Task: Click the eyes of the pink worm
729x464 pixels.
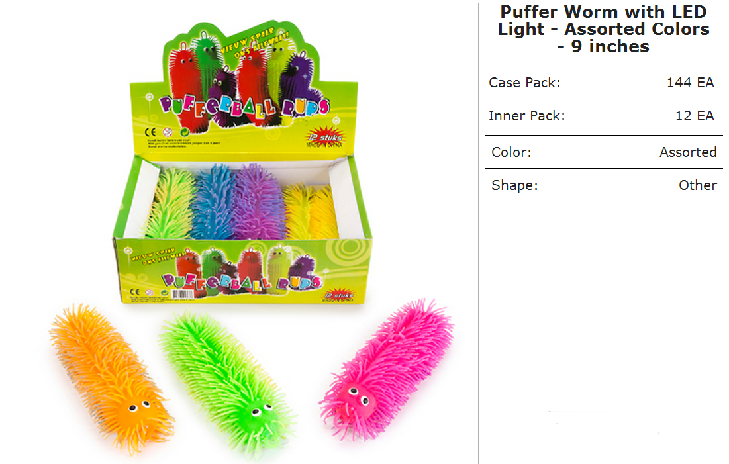Action: coord(359,394)
